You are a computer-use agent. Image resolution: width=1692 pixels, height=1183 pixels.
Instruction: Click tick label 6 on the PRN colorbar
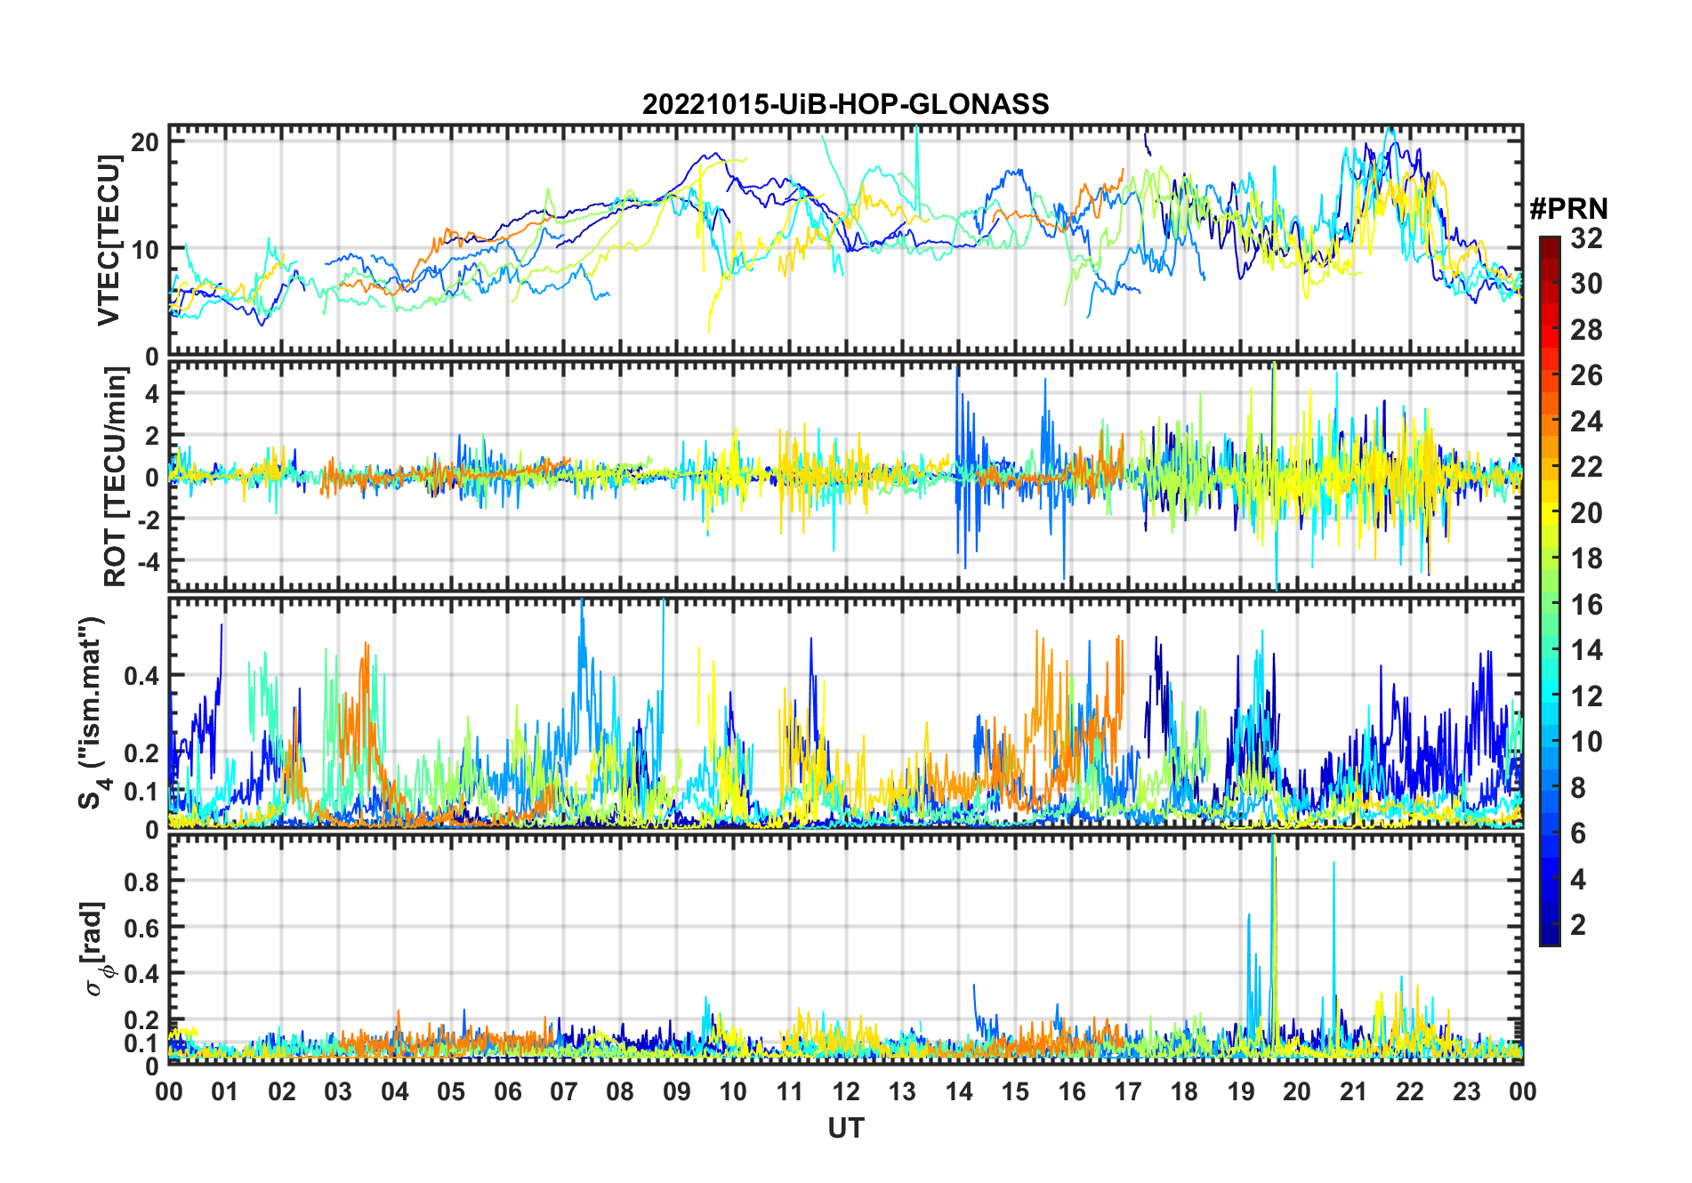click(1579, 833)
